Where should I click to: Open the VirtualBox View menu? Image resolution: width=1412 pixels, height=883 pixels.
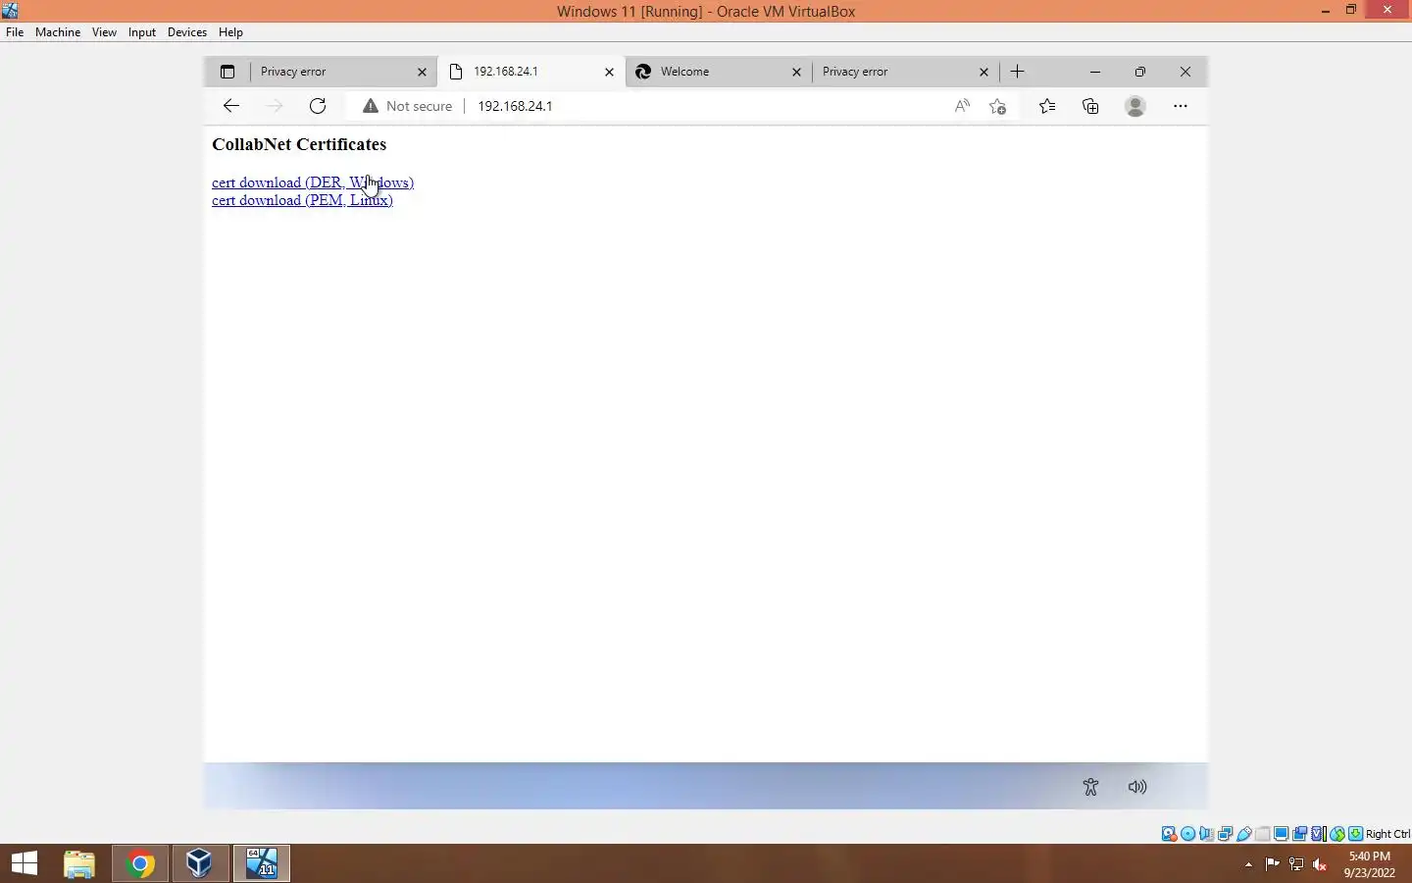(104, 32)
